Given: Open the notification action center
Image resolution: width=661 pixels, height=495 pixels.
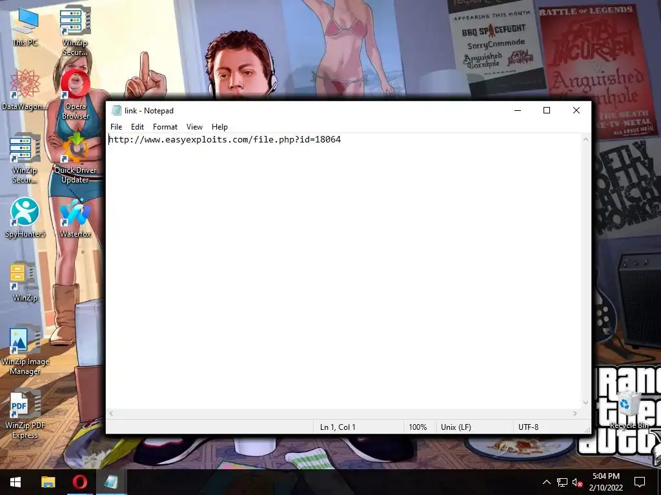Looking at the screenshot, I should tap(640, 482).
